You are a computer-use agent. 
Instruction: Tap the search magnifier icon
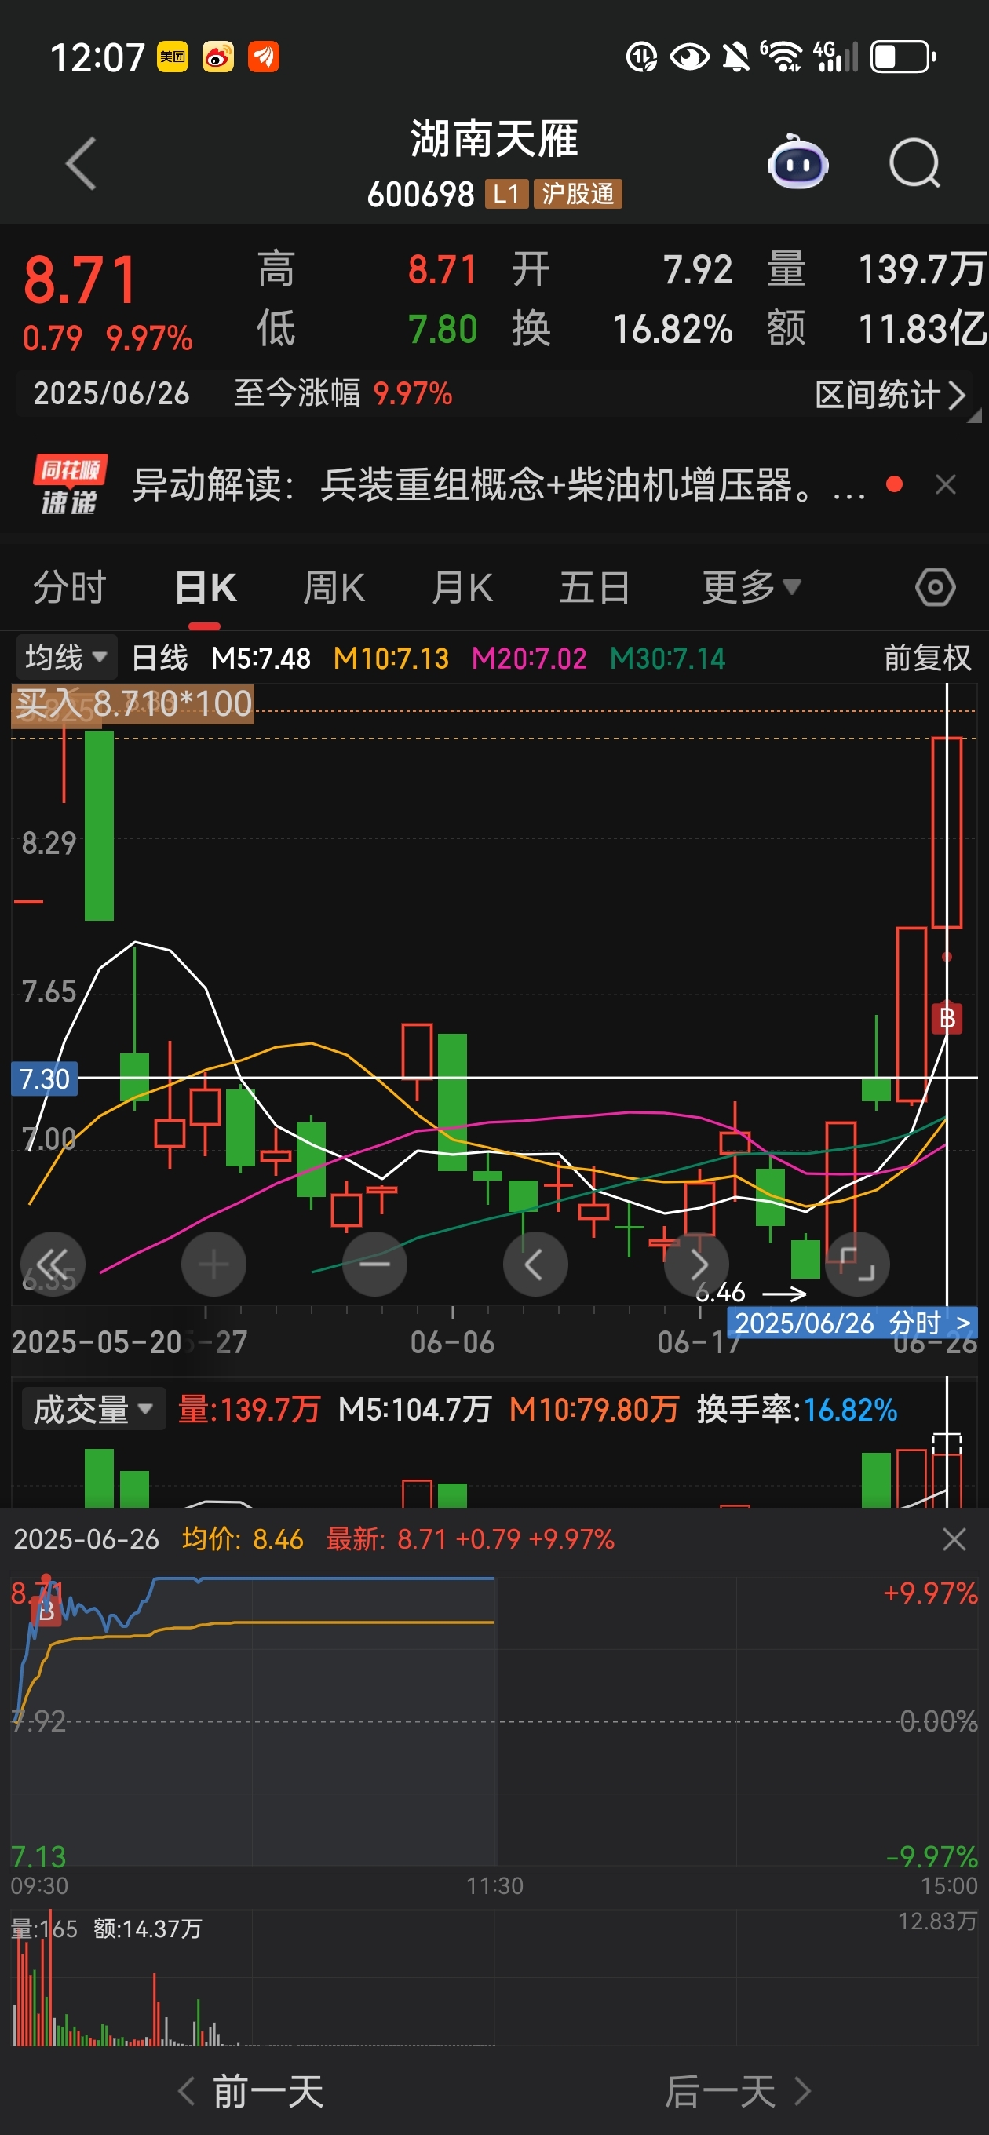click(914, 163)
